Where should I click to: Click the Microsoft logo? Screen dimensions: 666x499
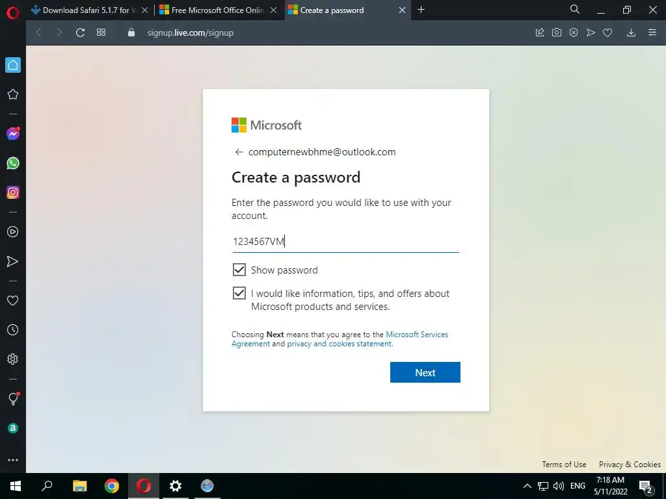[x=267, y=125]
